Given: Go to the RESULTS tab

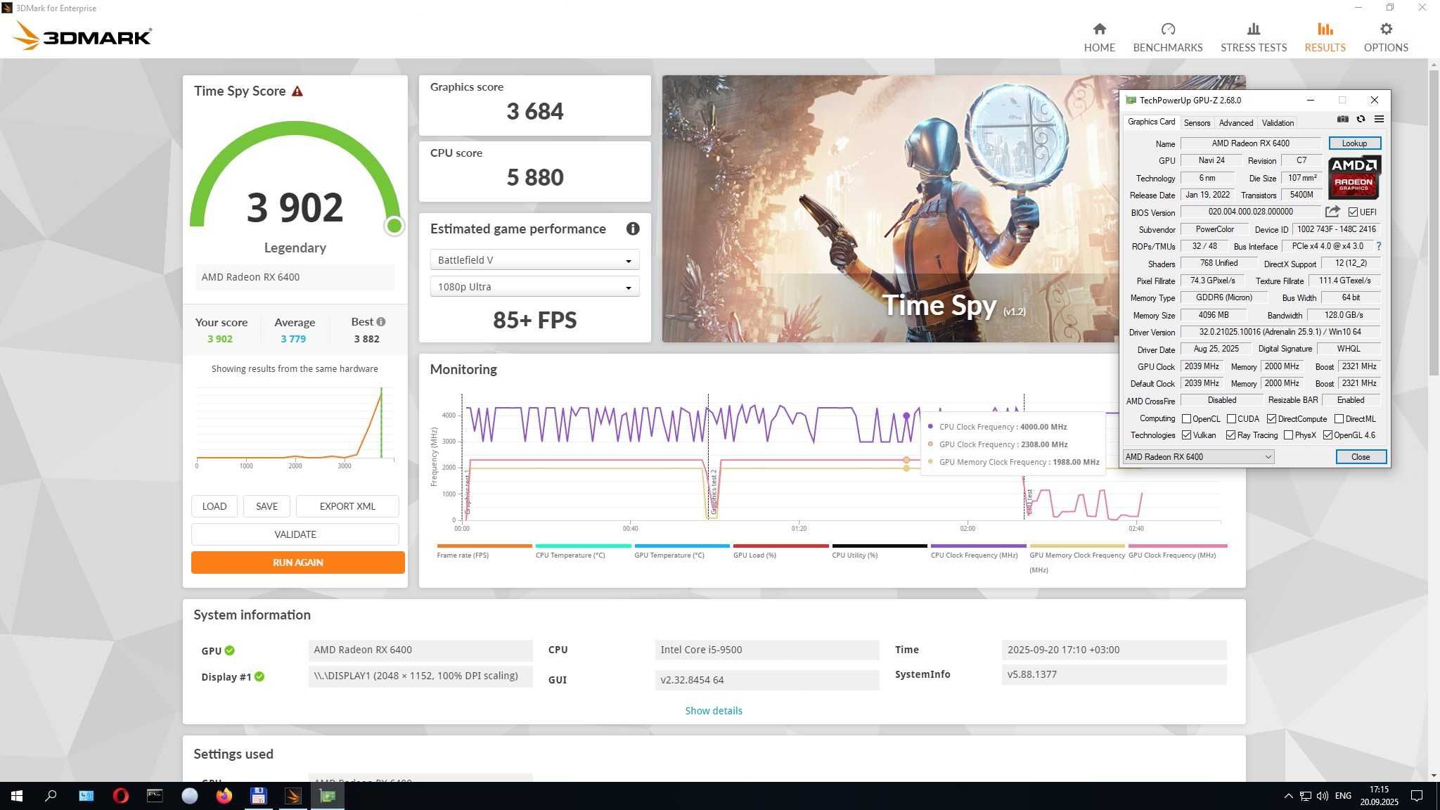Looking at the screenshot, I should click(1325, 37).
